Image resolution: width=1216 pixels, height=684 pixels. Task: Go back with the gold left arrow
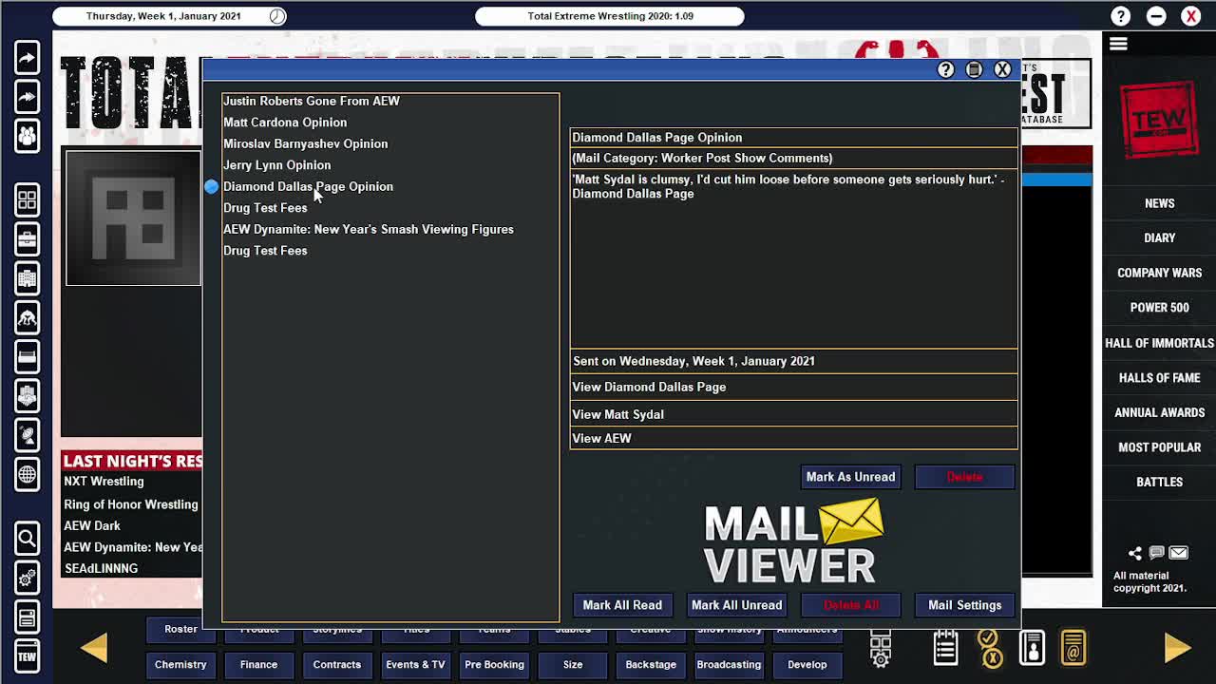click(94, 647)
